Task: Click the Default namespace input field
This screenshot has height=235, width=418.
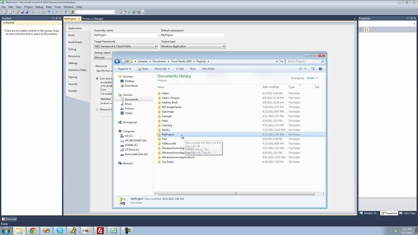Action: [192, 35]
